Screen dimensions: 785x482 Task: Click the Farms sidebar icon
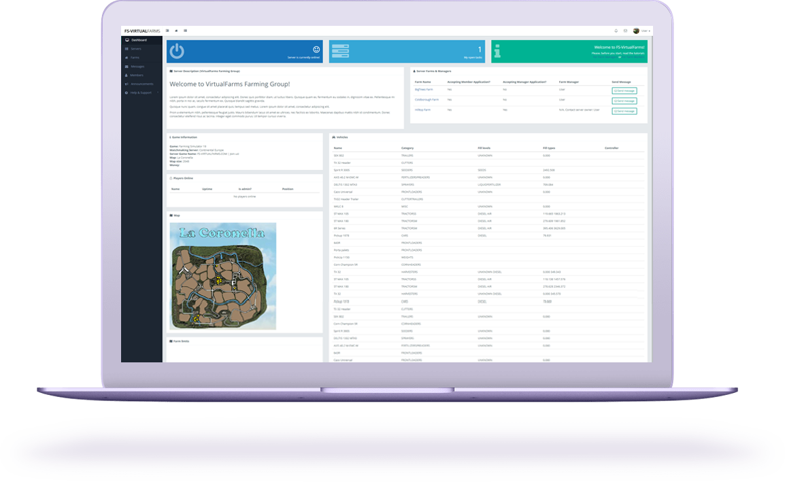[x=127, y=58]
